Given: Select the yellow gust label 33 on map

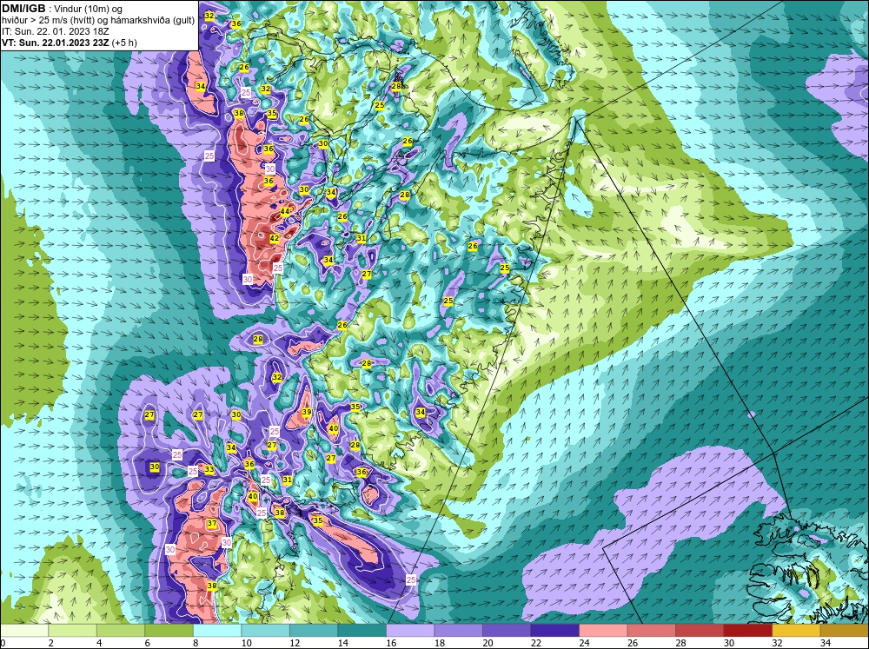Looking at the screenshot, I should click(209, 469).
